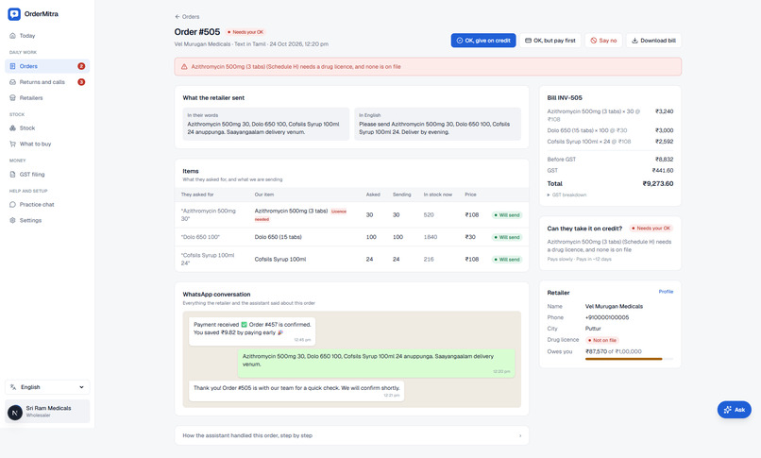Click the What to buy cart icon
The width and height of the screenshot is (761, 458).
point(12,144)
